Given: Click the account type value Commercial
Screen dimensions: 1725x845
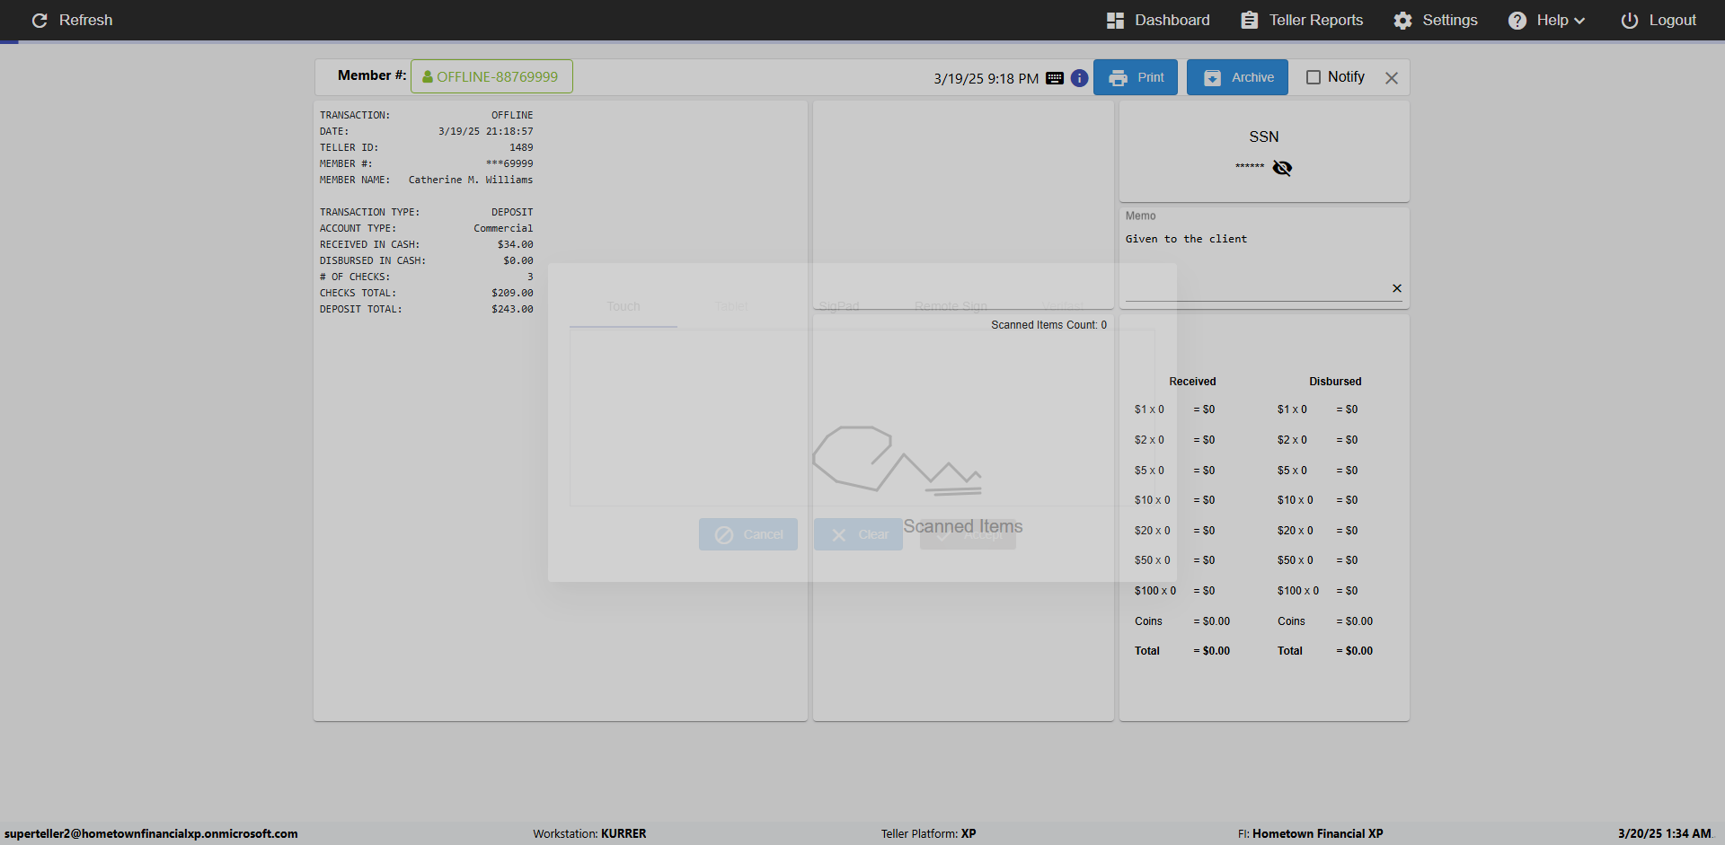Looking at the screenshot, I should (x=503, y=228).
